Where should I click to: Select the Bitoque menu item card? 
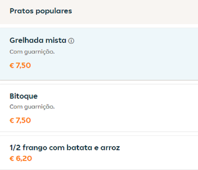point(99,108)
